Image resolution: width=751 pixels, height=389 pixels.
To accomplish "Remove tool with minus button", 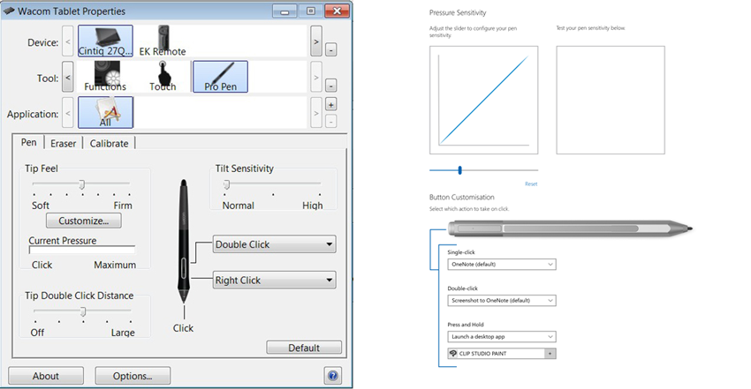I will click(x=330, y=86).
